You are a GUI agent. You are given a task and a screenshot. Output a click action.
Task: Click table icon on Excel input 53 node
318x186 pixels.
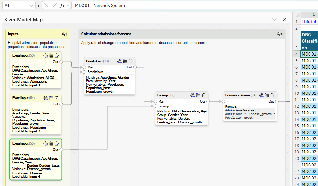pyautogui.click(x=51, y=55)
